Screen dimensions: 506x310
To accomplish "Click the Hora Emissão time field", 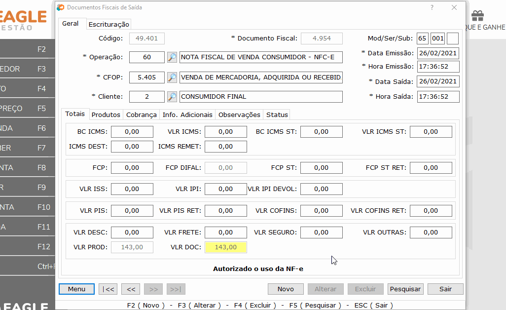I will tap(438, 67).
